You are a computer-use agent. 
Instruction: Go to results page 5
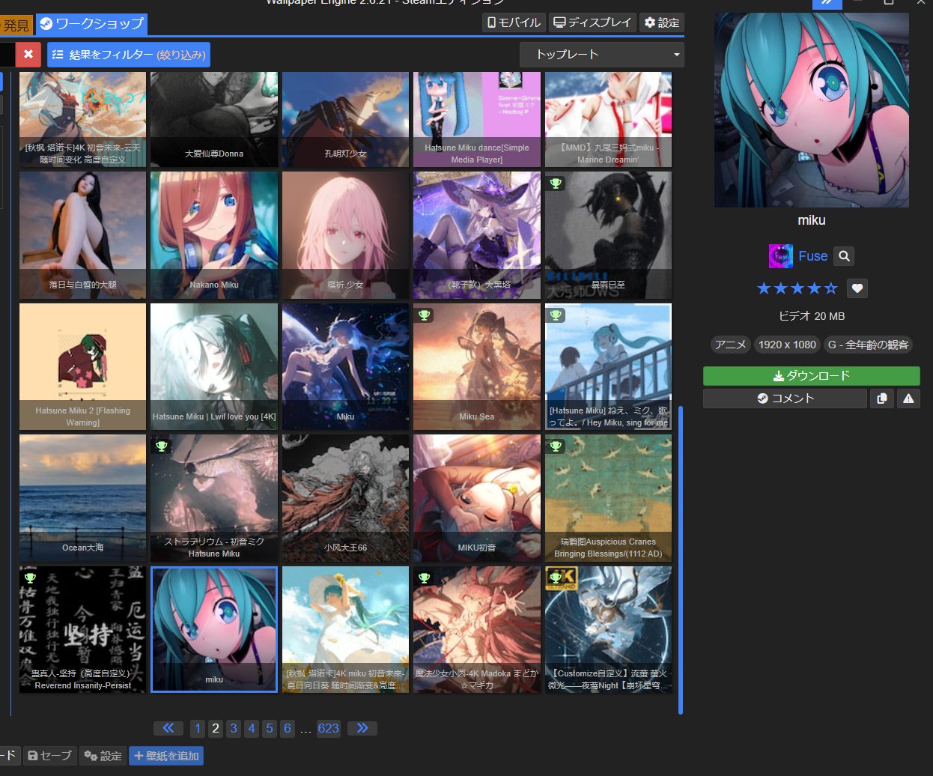coord(270,728)
